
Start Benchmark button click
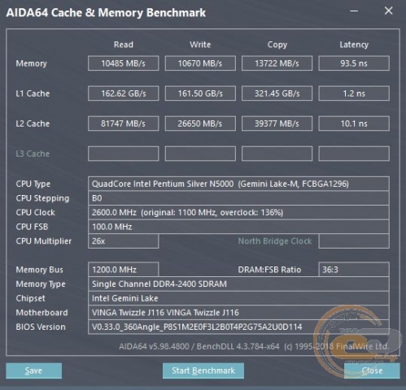(203, 370)
